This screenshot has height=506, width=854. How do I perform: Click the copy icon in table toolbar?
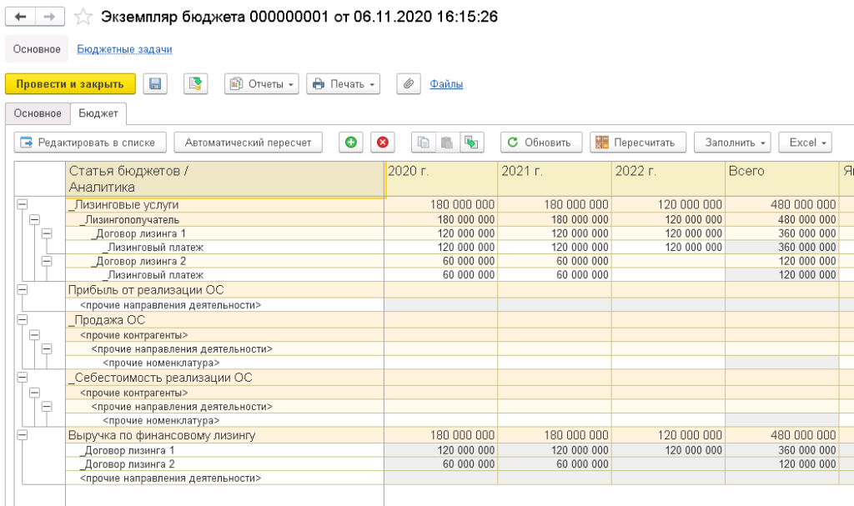coord(424,143)
